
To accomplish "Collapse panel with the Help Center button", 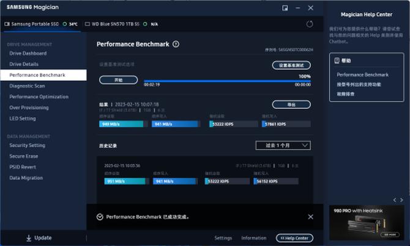I will [x=294, y=238].
